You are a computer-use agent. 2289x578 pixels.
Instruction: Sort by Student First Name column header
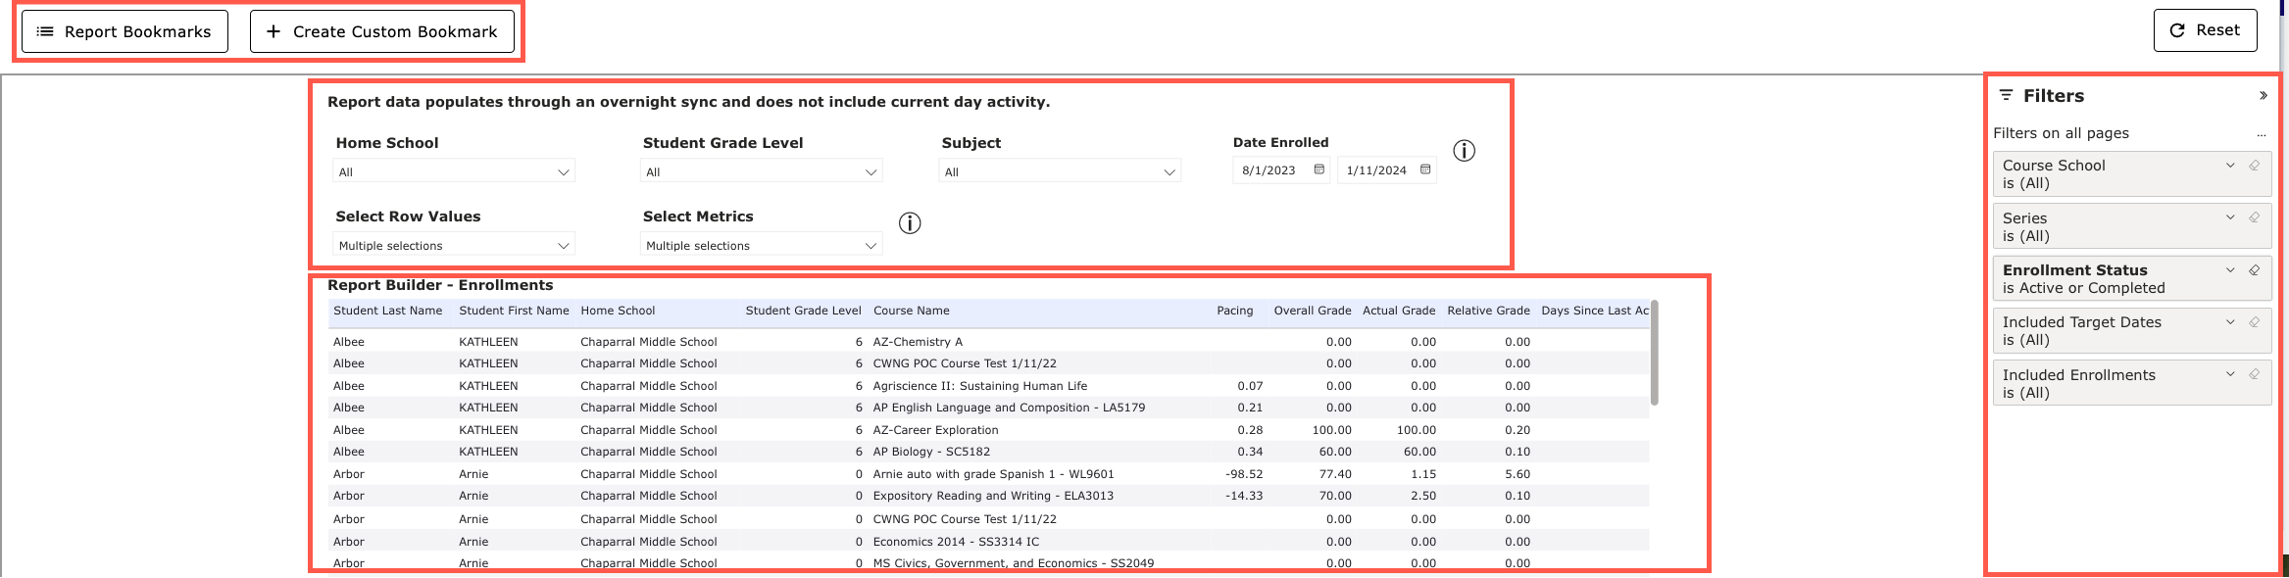(x=514, y=311)
